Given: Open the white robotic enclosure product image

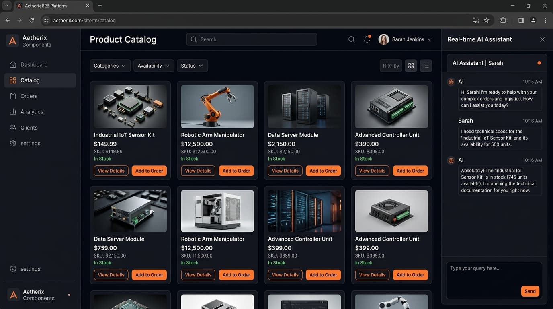Looking at the screenshot, I should point(217,211).
